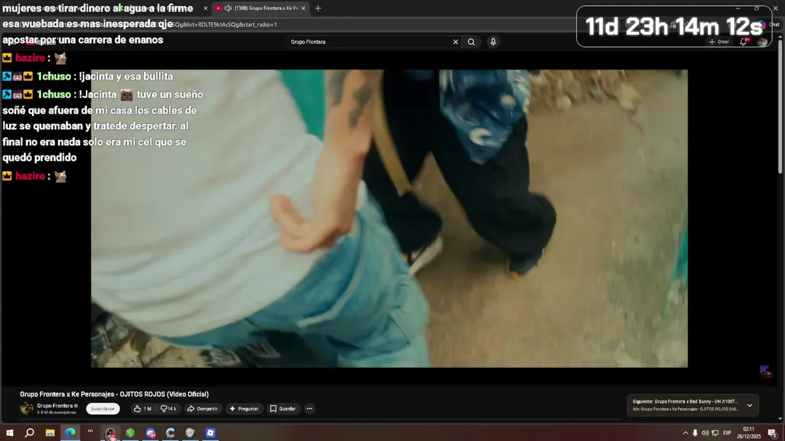
Task: Click the dislike thumbs-down button showing 14 k
Action: click(168, 409)
